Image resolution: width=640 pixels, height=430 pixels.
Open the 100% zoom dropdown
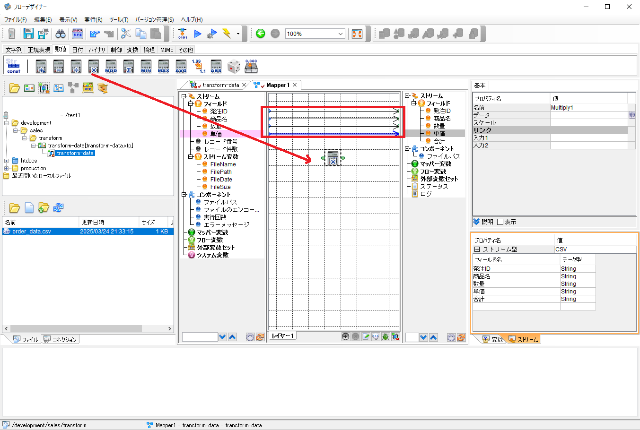341,34
